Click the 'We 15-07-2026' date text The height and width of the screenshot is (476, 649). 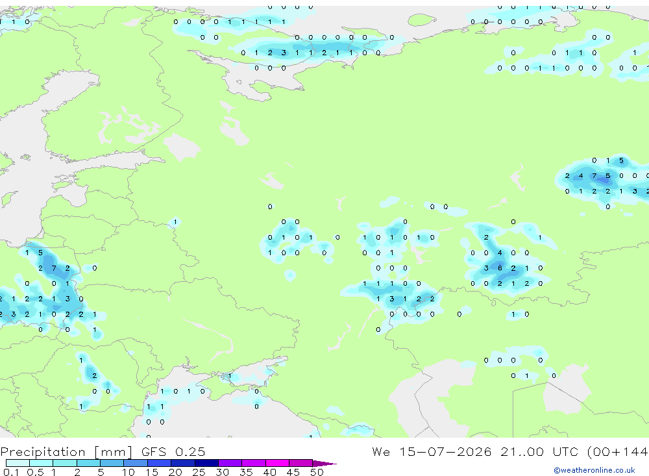point(432,451)
